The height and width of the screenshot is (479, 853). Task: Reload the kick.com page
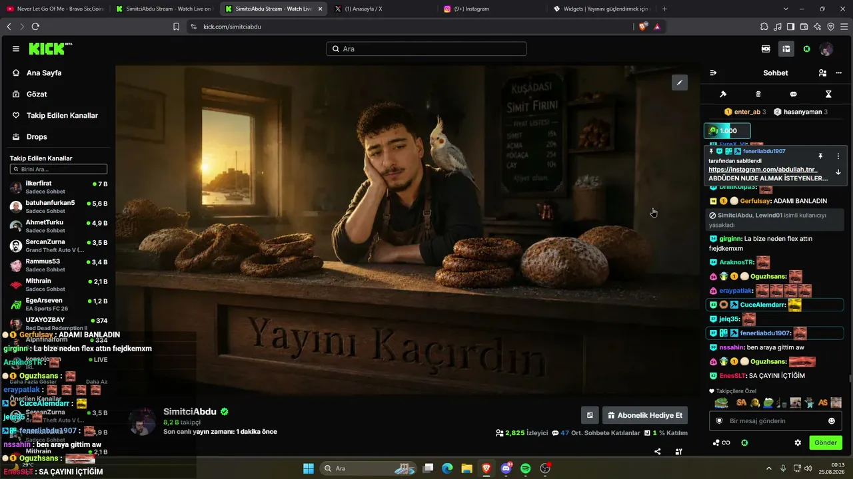(35, 27)
